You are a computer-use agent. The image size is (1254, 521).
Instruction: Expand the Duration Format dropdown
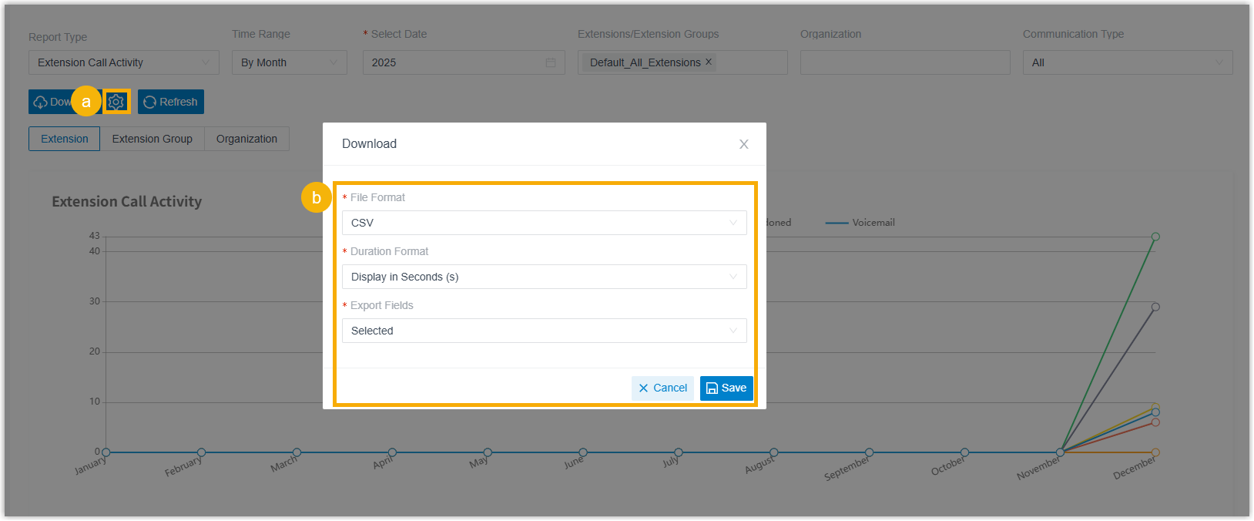coord(544,277)
